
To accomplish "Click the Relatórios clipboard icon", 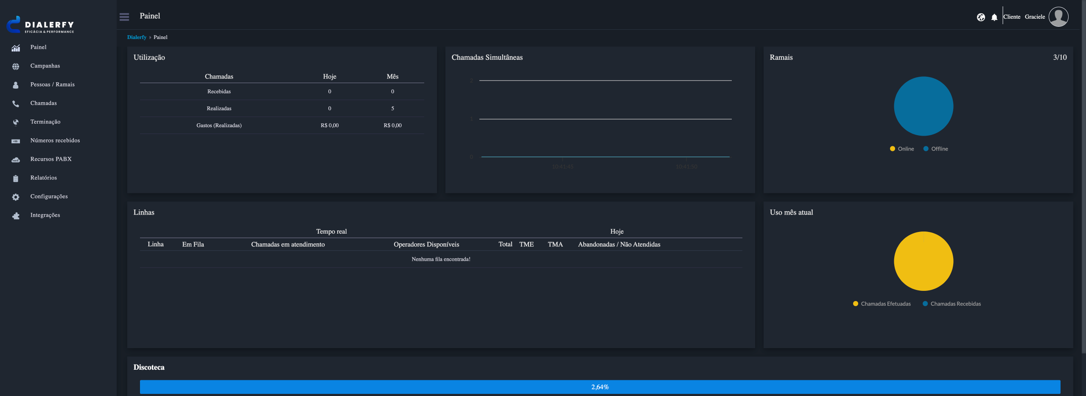I will click(16, 178).
